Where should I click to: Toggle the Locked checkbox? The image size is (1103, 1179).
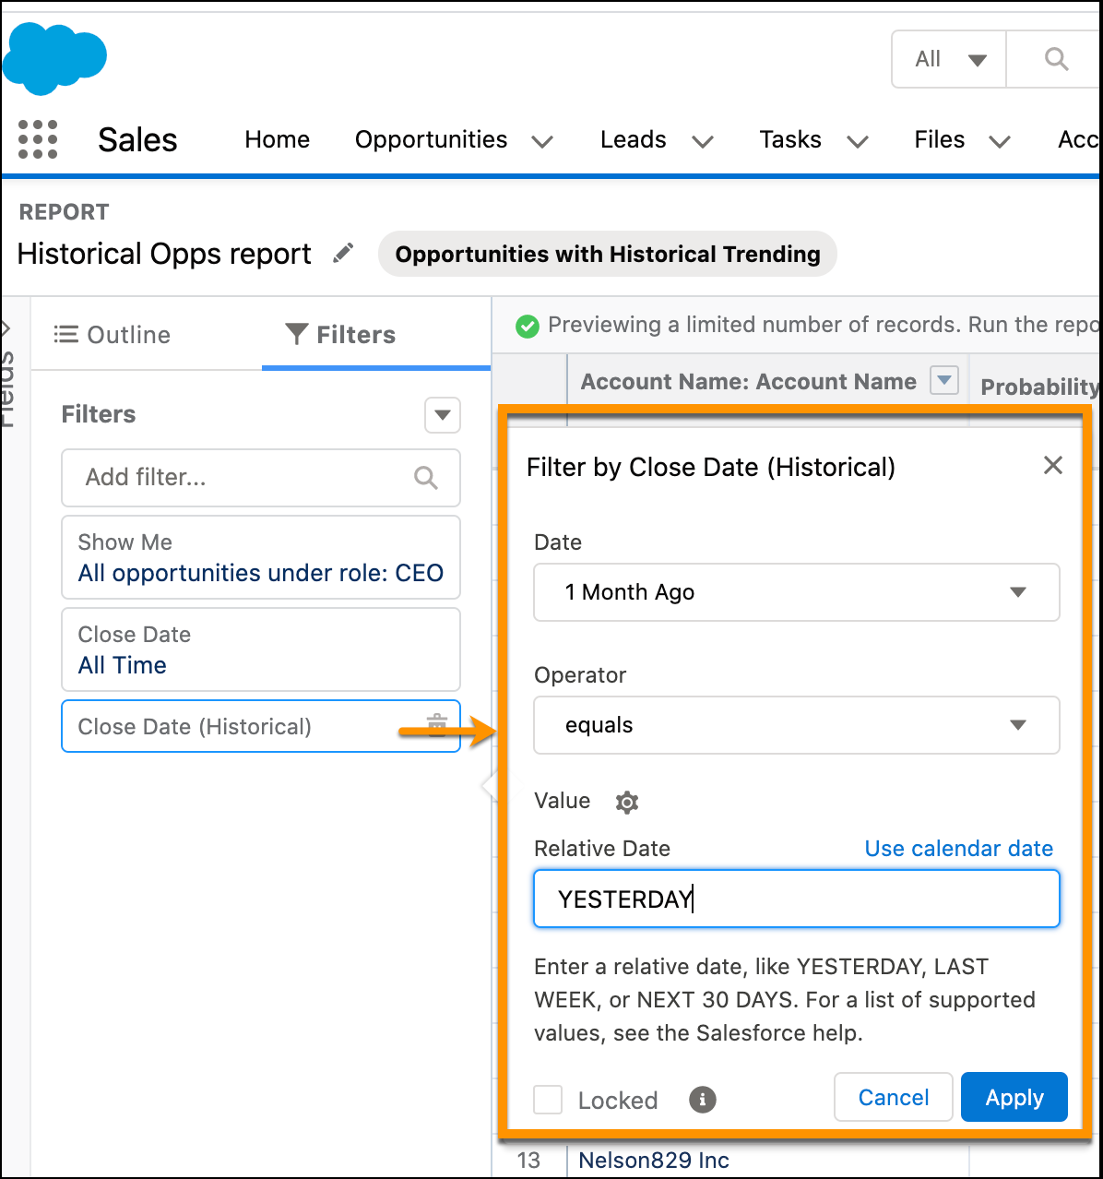pos(548,1099)
